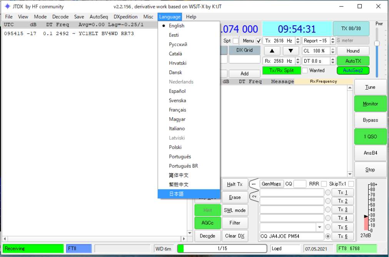Expand the Tx 5 message dropdown
The height and width of the screenshot is (257, 389).
319,227
